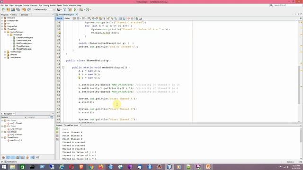The image size is (303, 170).
Task: Close the ThreadPriority.java editor tab
Action: 76,15
